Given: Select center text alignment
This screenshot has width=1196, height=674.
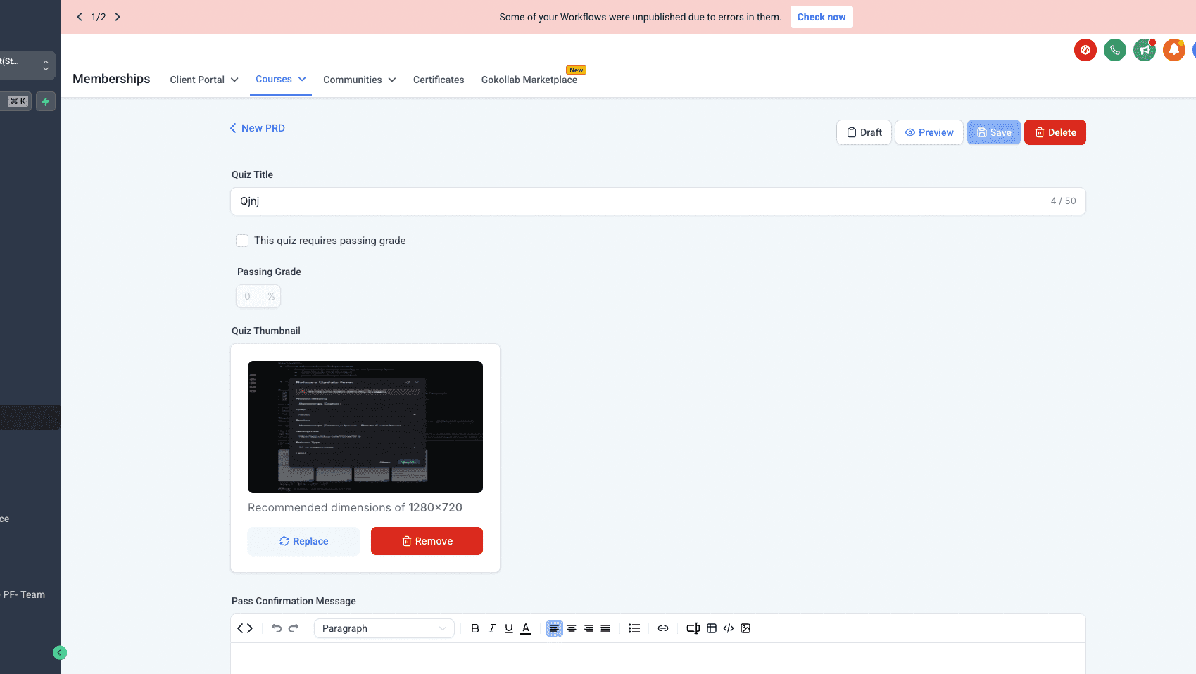Looking at the screenshot, I should [x=572, y=628].
